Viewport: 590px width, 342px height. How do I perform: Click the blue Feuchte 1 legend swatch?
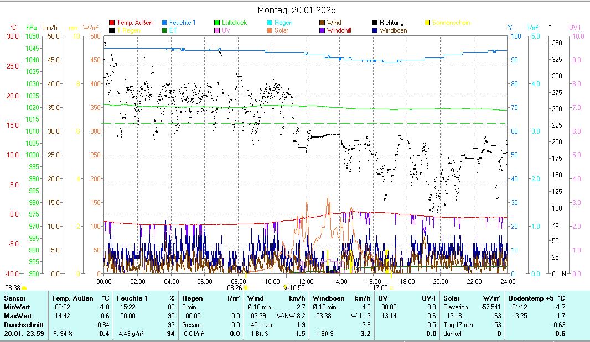(x=164, y=23)
